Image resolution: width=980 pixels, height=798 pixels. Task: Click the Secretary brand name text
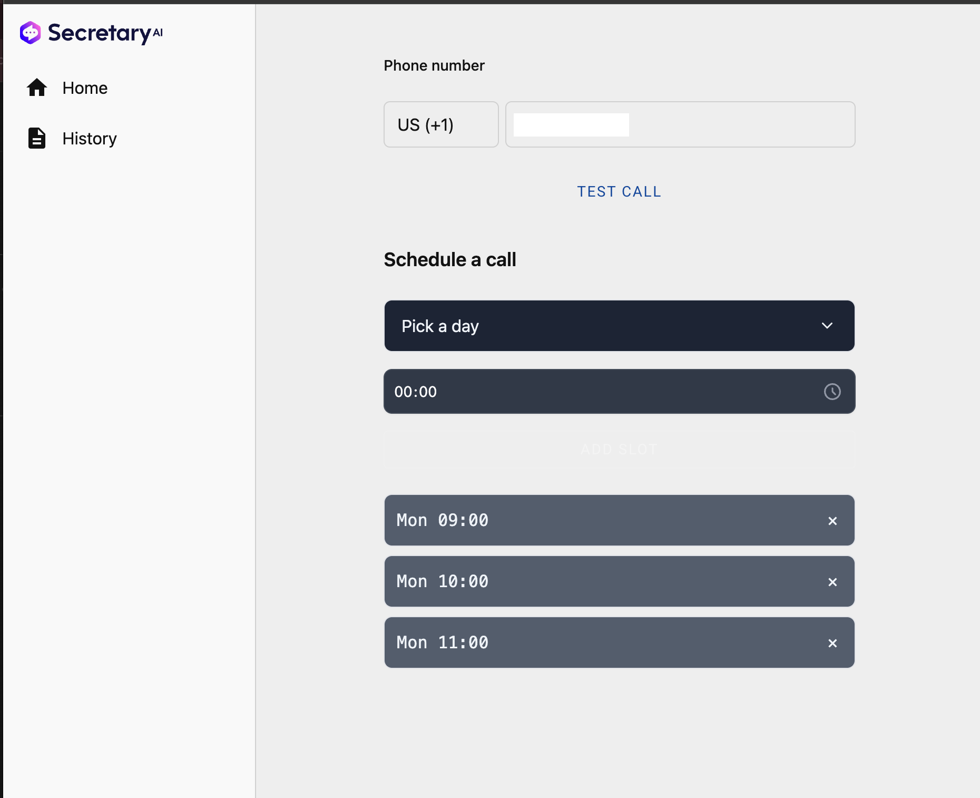coord(100,33)
